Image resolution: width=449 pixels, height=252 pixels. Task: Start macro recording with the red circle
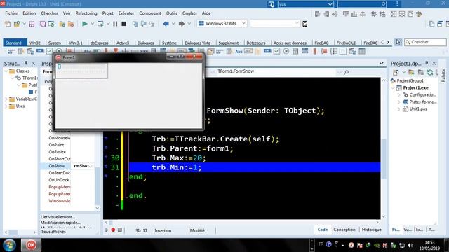tap(113, 230)
